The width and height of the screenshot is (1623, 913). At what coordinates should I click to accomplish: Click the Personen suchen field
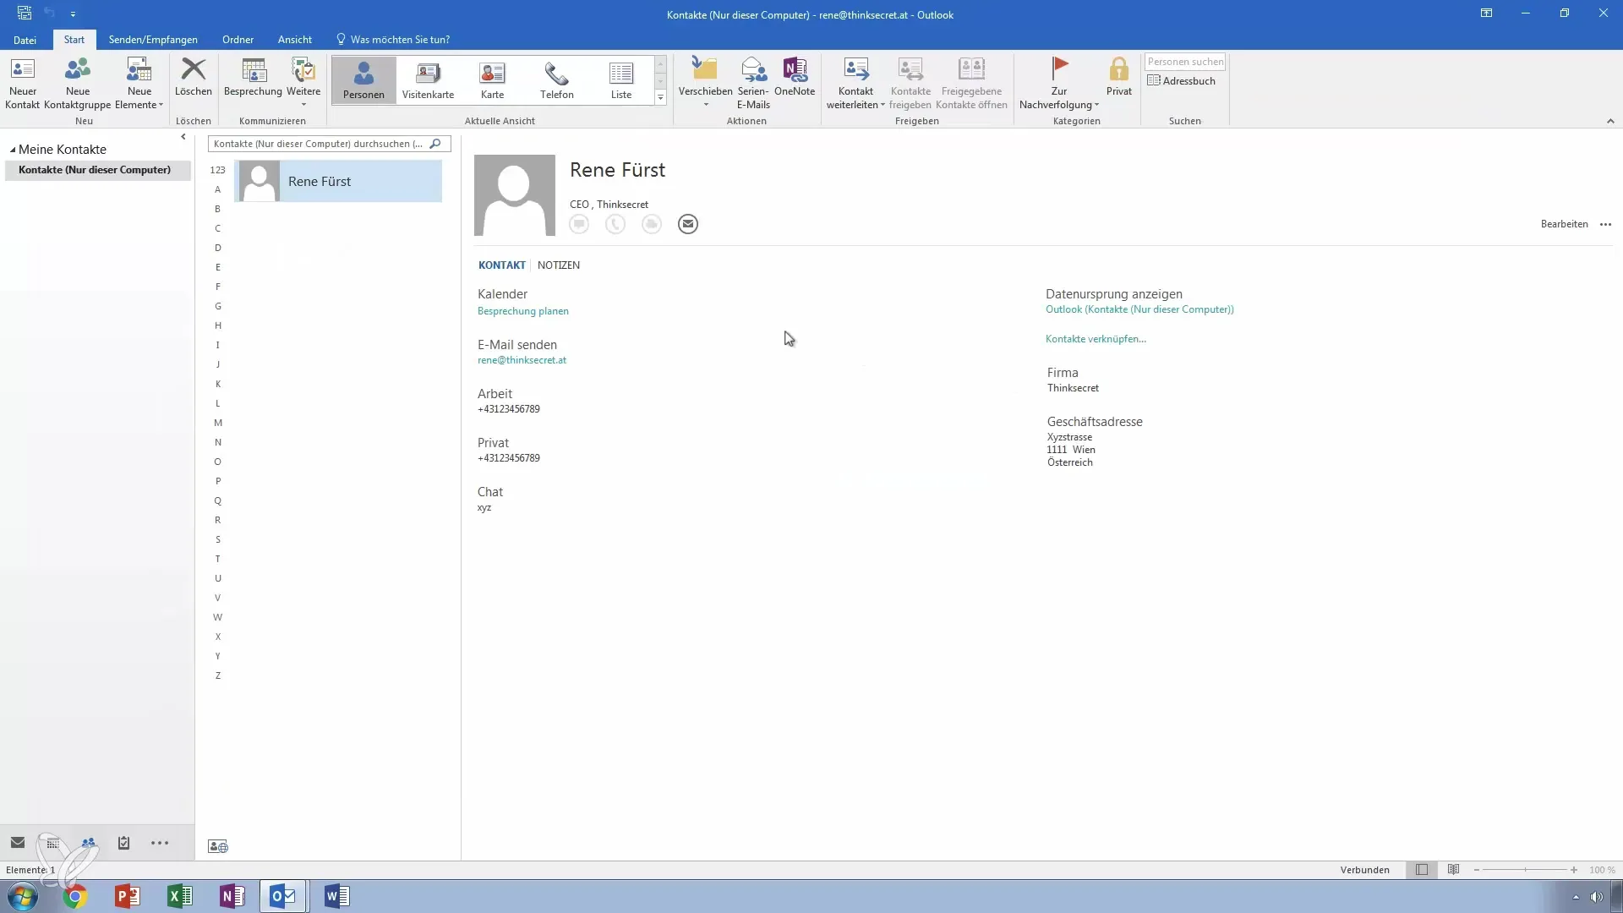1185,62
